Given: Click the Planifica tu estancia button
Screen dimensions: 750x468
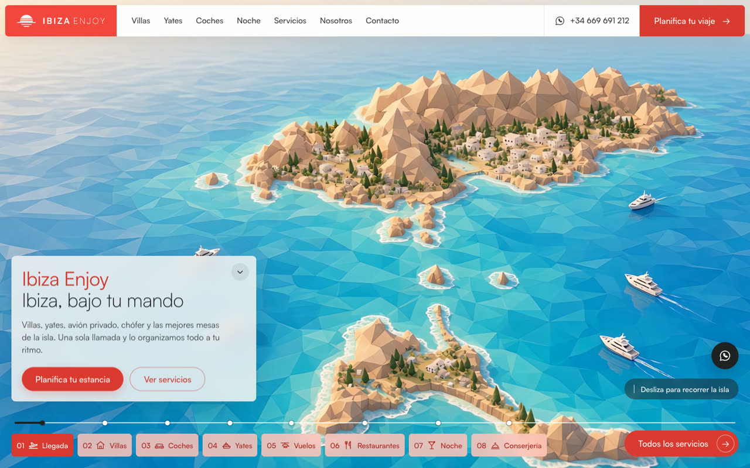Looking at the screenshot, I should pos(73,380).
